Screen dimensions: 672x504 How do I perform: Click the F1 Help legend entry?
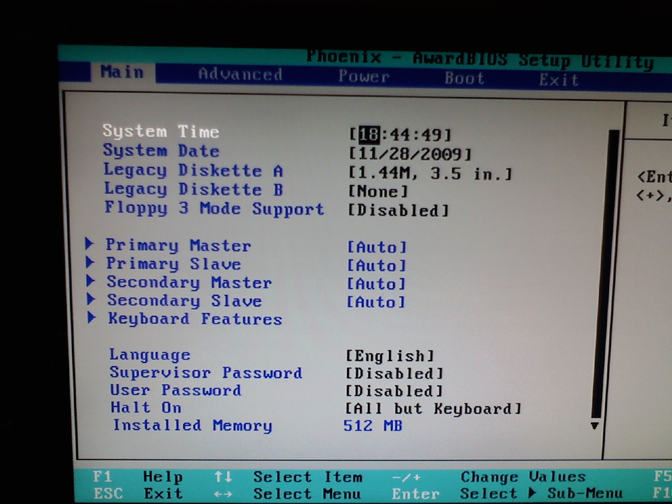138,477
